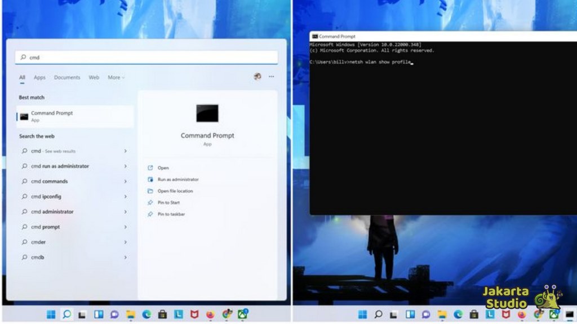Expand the 'cmd commands' suggestion chevron
Viewport: 577px width, 324px height.
tap(125, 182)
